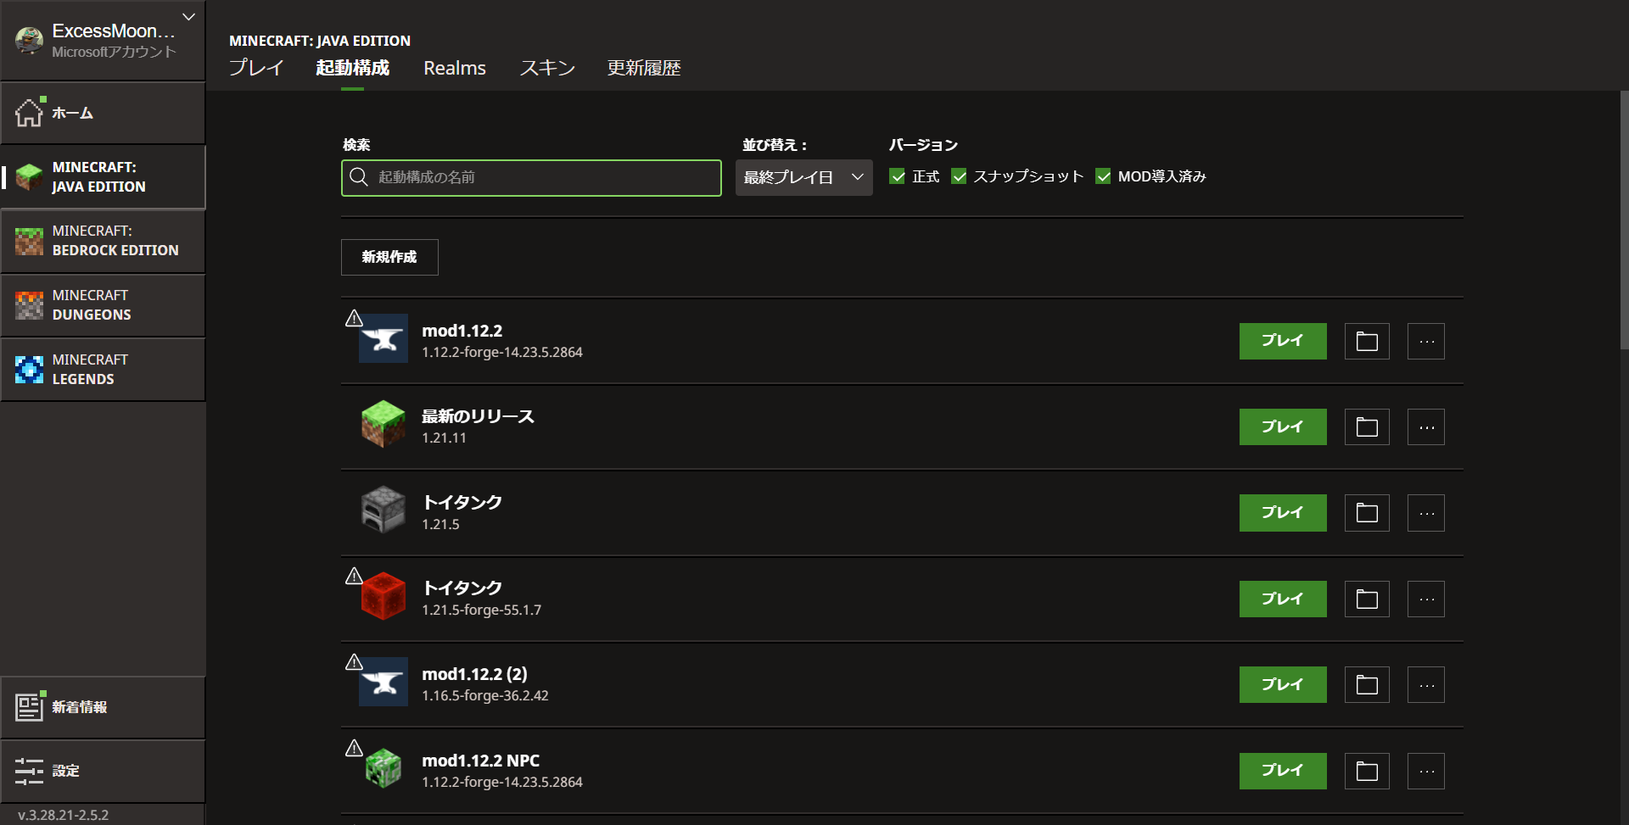Open the ホーム home page
Screen dimensions: 1629x825
point(102,113)
